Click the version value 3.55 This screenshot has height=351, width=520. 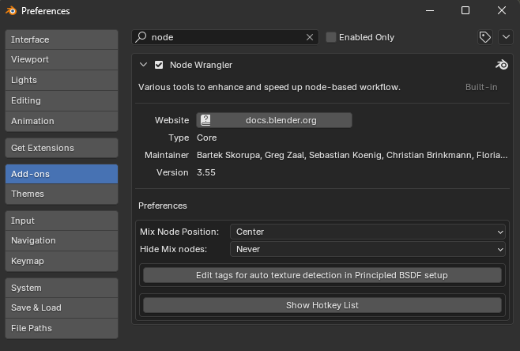point(206,172)
